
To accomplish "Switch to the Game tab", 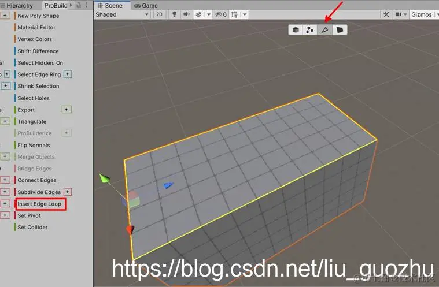I will (x=146, y=5).
